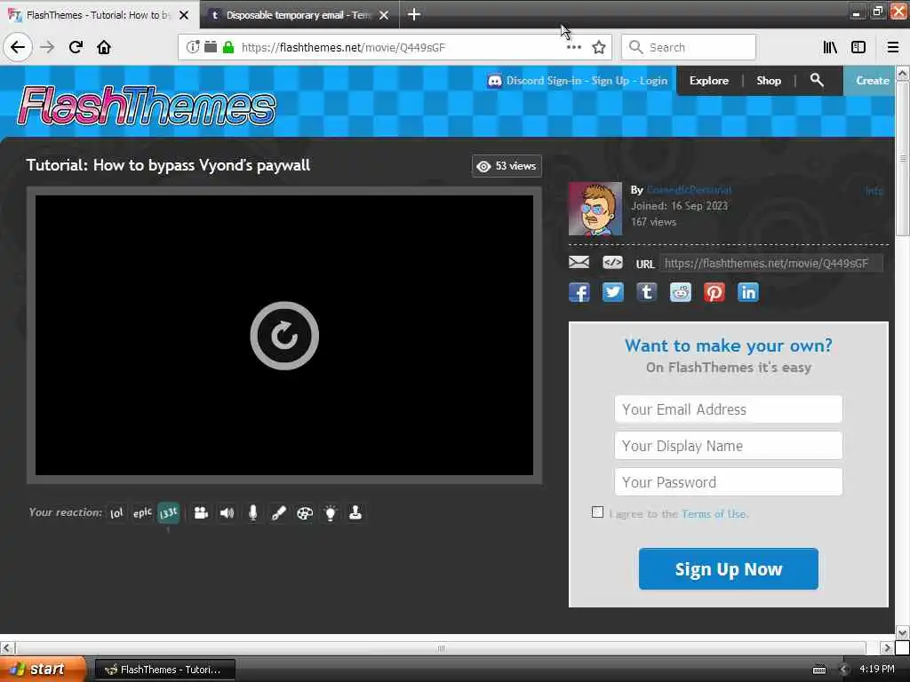Tick the 'I agree to the Terms of Use' checkbox
This screenshot has width=910, height=682.
tap(597, 512)
